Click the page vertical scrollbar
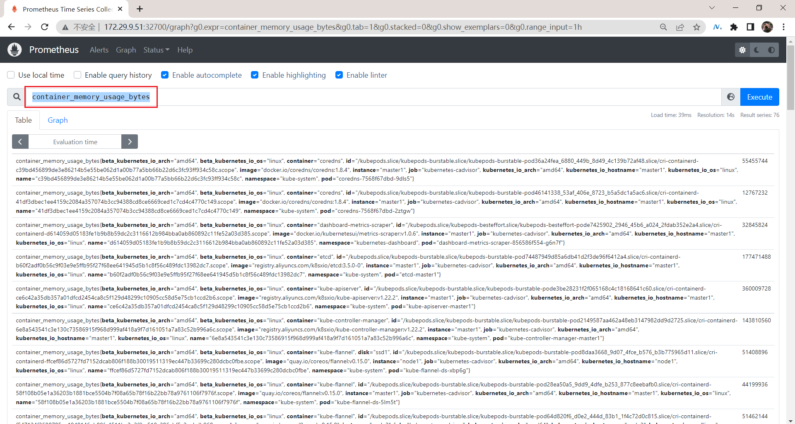The width and height of the screenshot is (795, 424). tap(790, 77)
